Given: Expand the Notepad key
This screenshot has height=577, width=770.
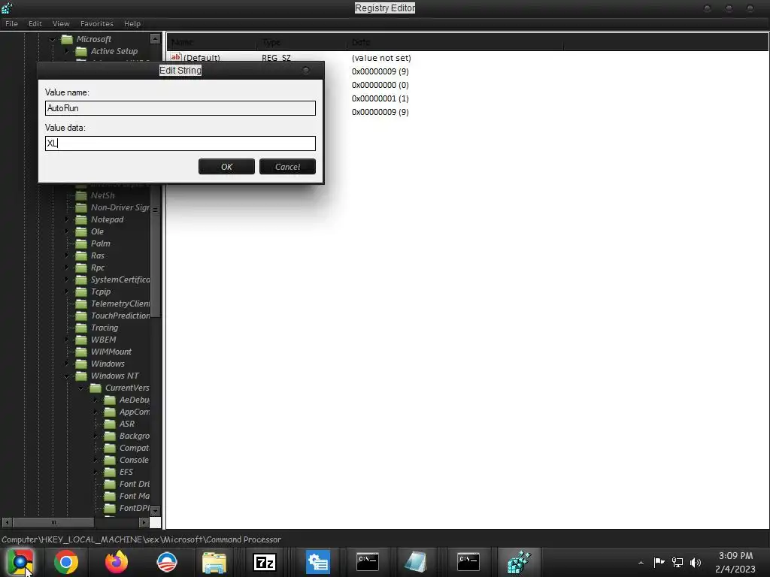Looking at the screenshot, I should [x=67, y=219].
